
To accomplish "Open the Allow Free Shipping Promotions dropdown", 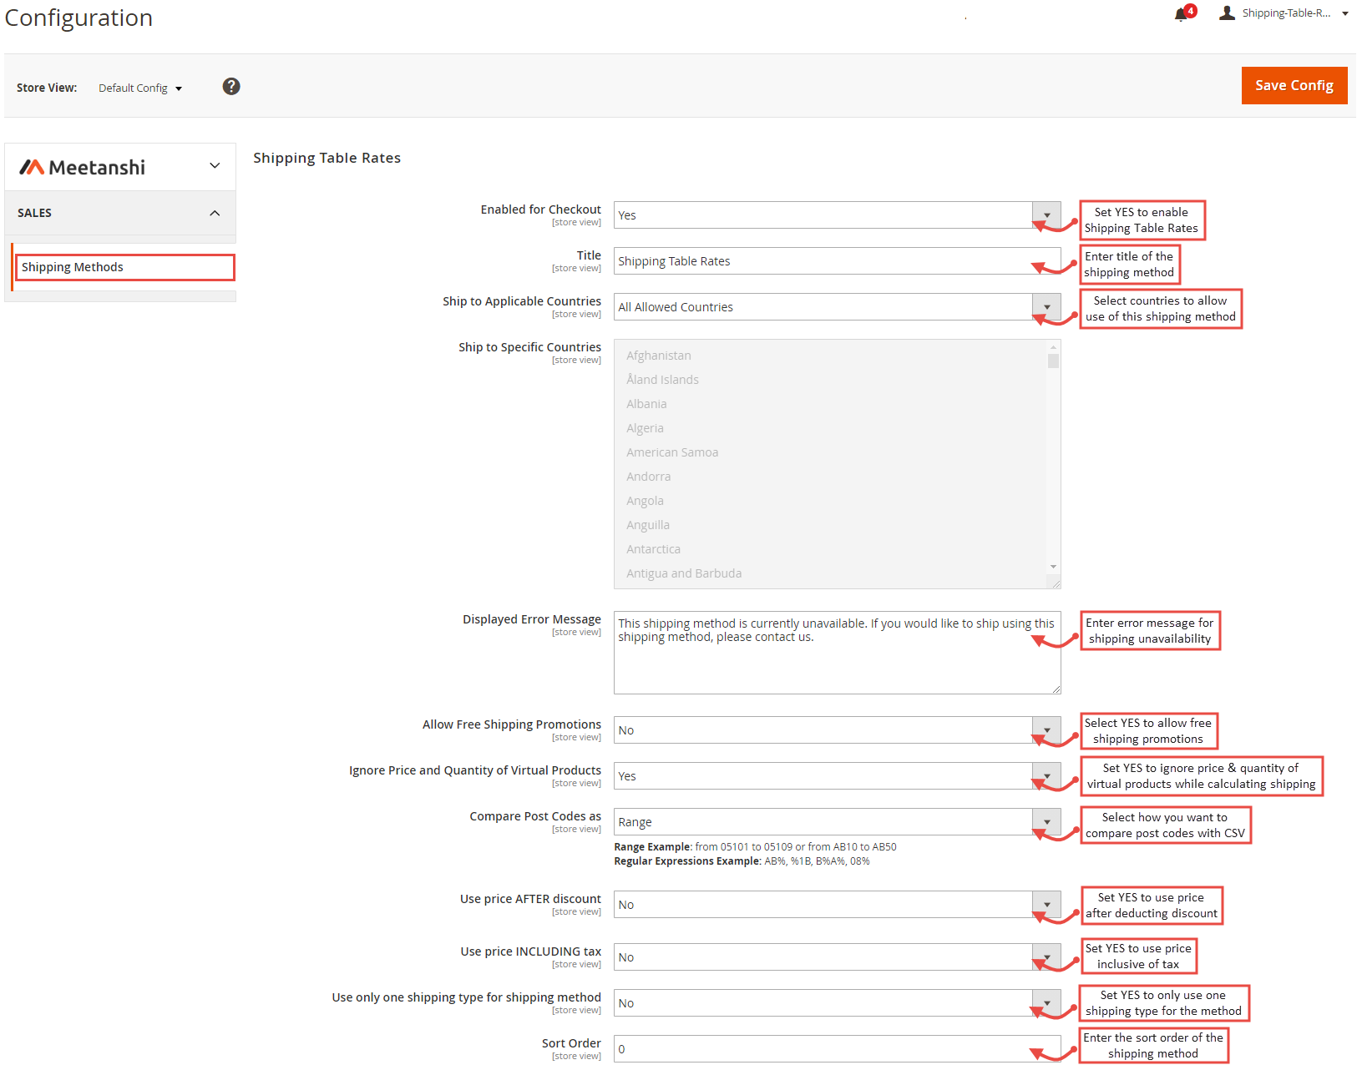I will 837,729.
